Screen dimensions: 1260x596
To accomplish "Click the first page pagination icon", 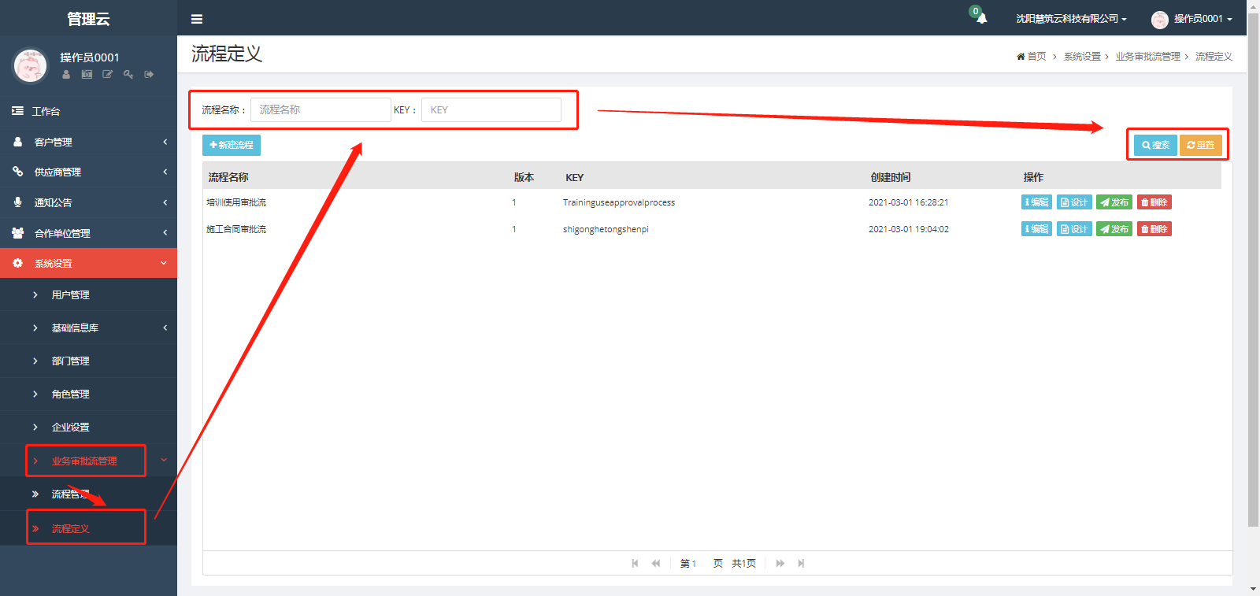I will (x=635, y=563).
